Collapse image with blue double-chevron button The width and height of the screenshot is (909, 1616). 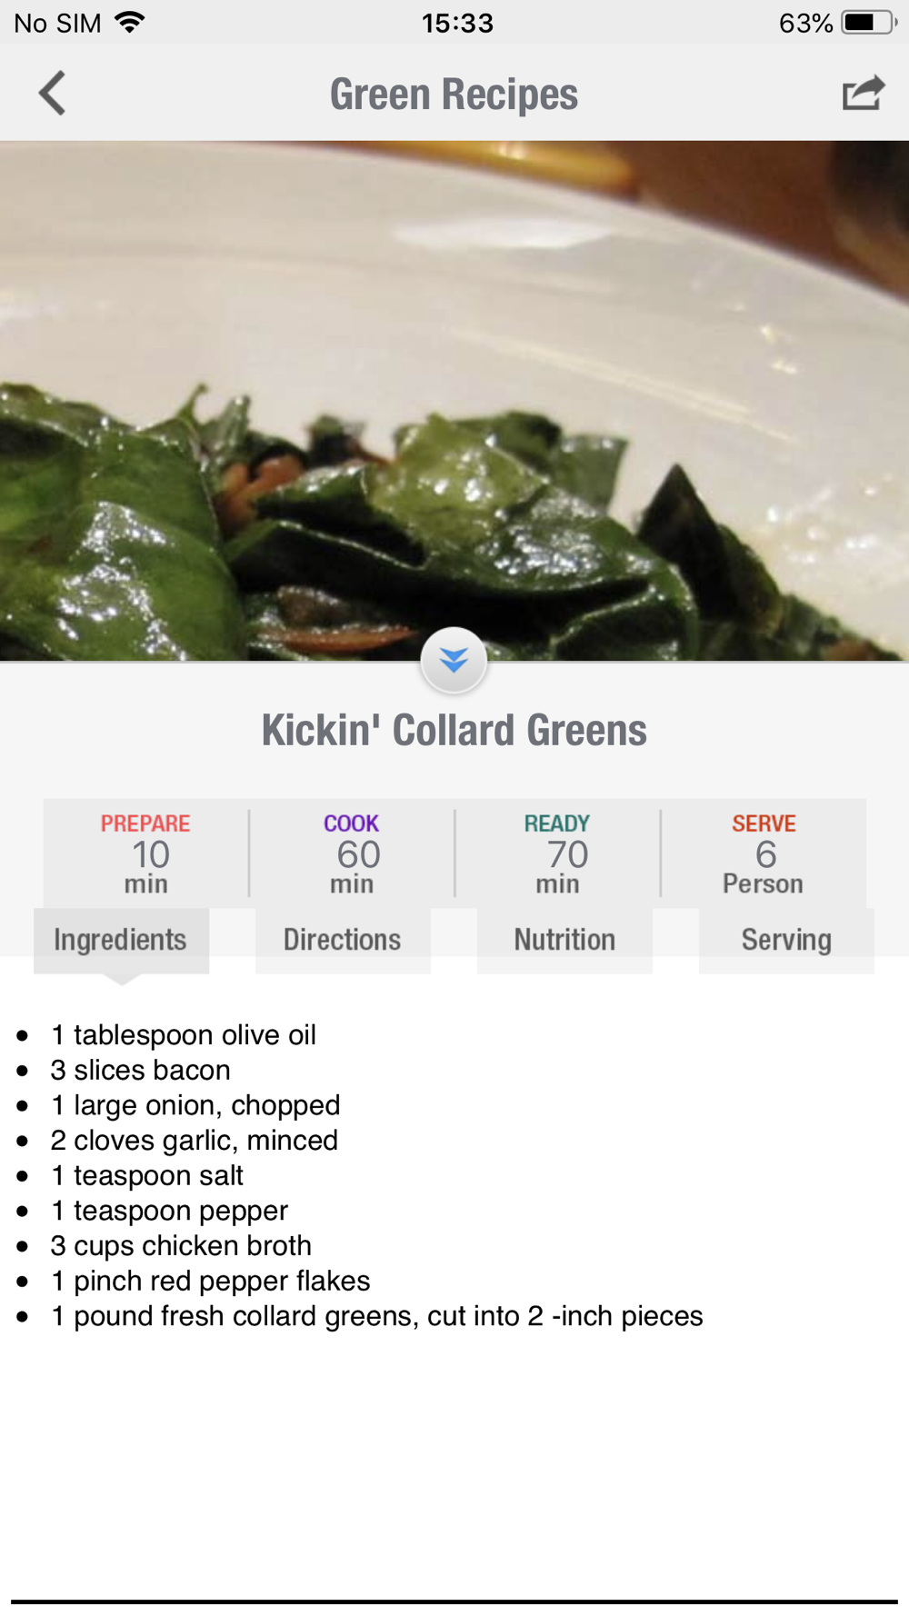coord(454,661)
